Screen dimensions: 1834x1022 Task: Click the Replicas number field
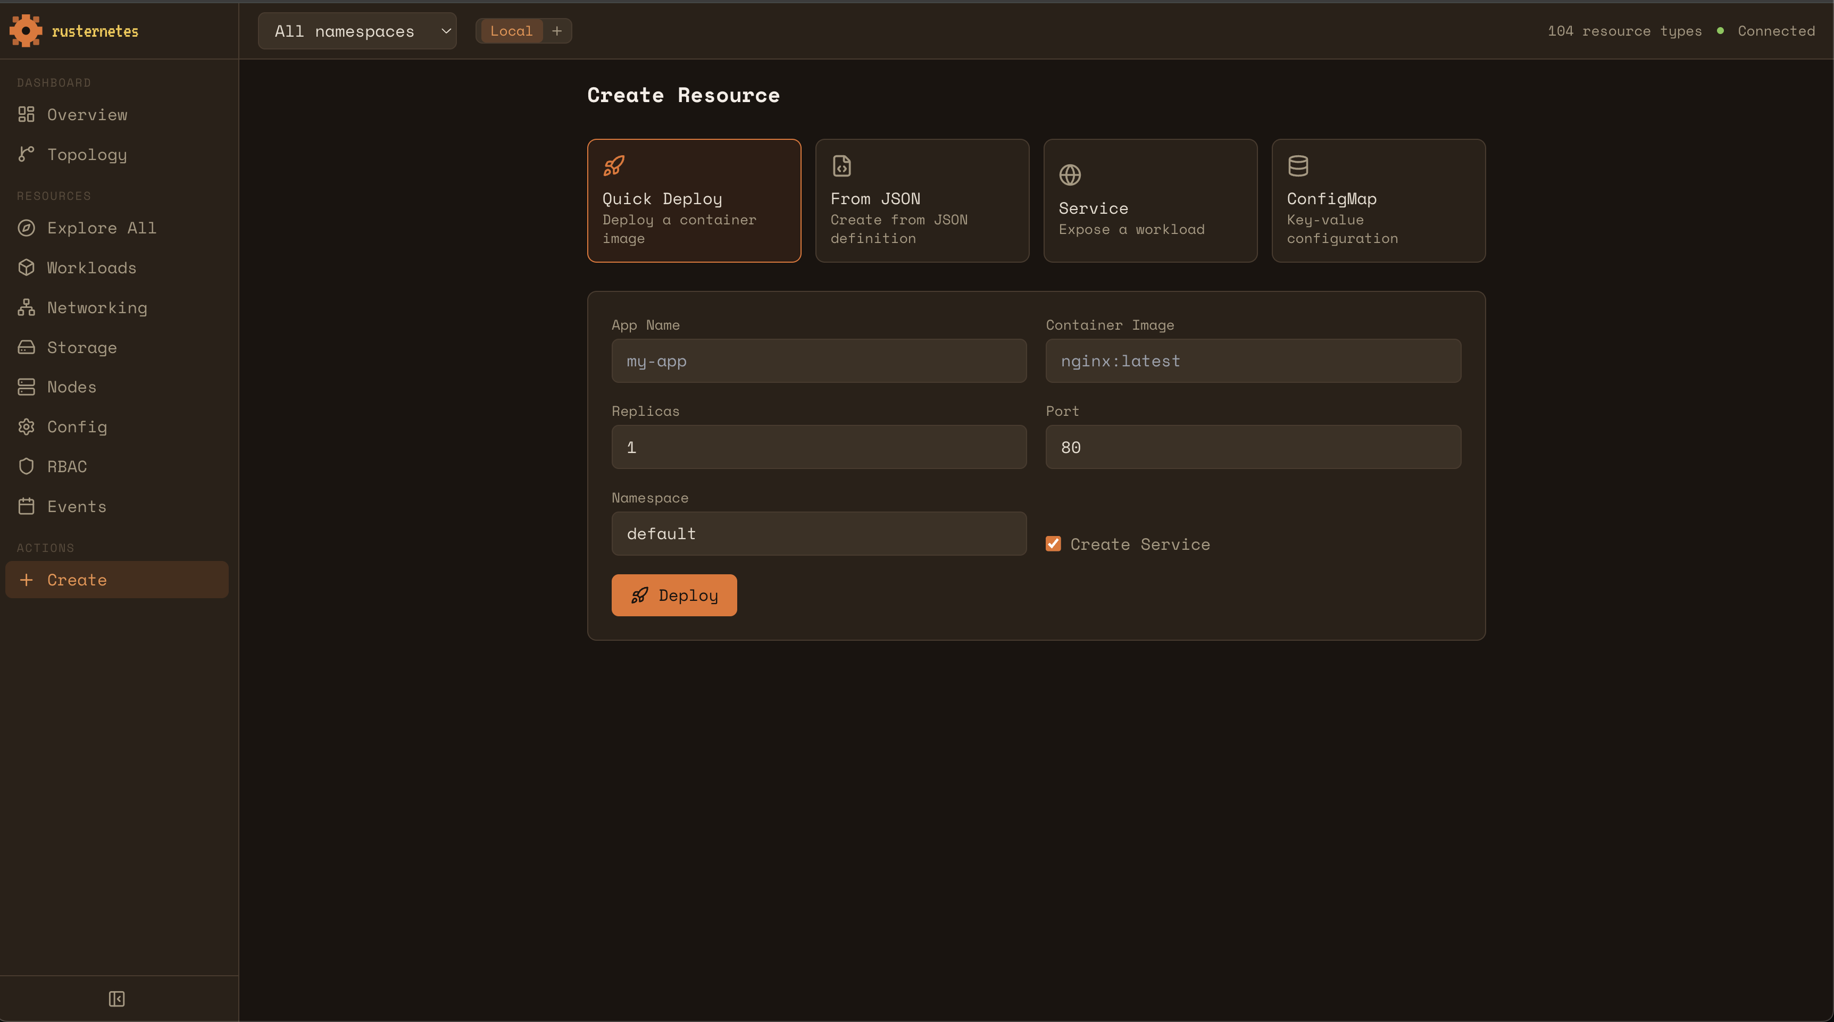[x=819, y=447]
